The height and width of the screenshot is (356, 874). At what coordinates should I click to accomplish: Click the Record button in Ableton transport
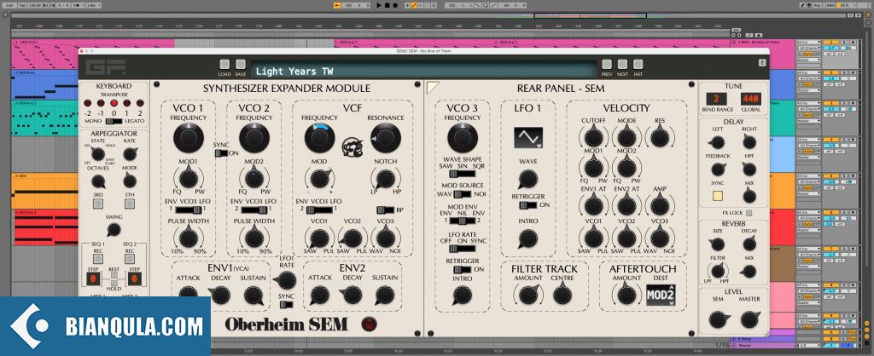click(x=395, y=5)
